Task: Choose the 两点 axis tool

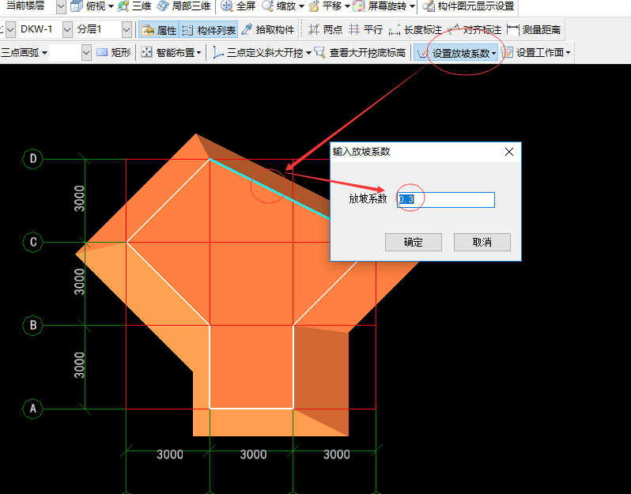Action: (325, 30)
